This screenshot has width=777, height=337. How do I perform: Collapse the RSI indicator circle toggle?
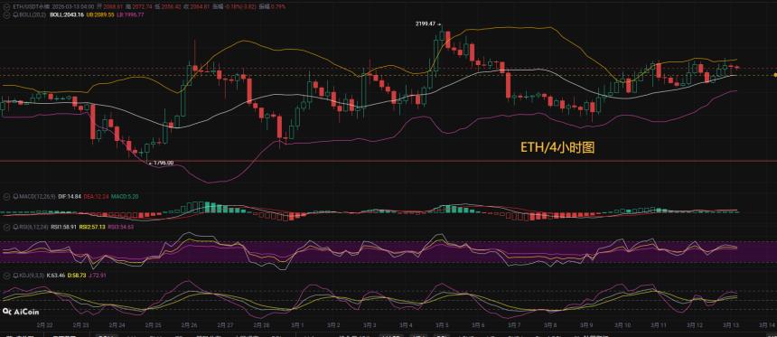point(6,227)
